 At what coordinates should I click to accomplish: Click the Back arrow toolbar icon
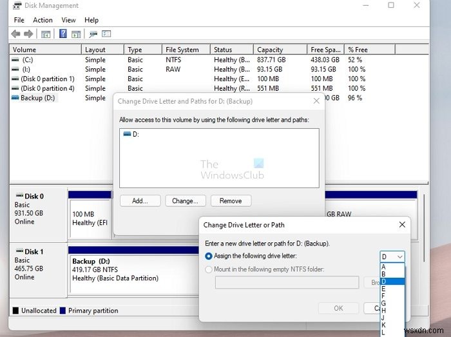[16, 34]
